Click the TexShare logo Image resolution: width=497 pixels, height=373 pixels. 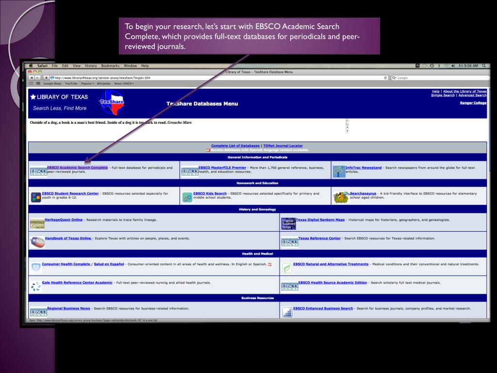click(x=112, y=102)
